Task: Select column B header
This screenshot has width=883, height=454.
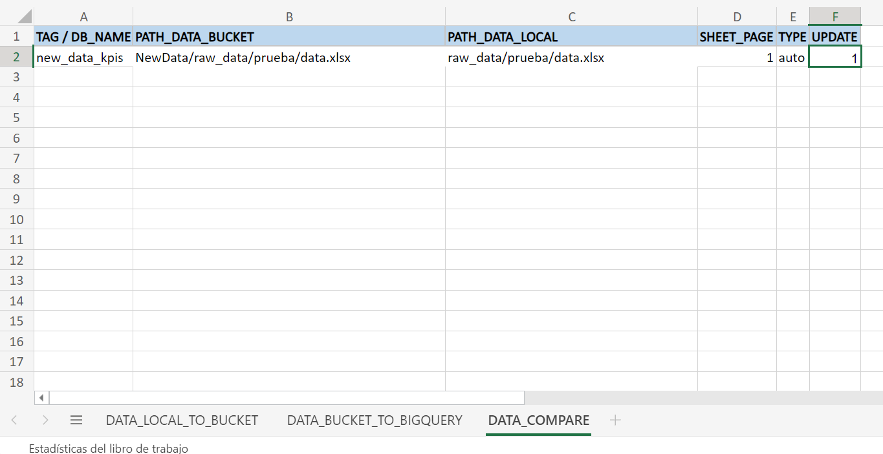Action: (289, 17)
